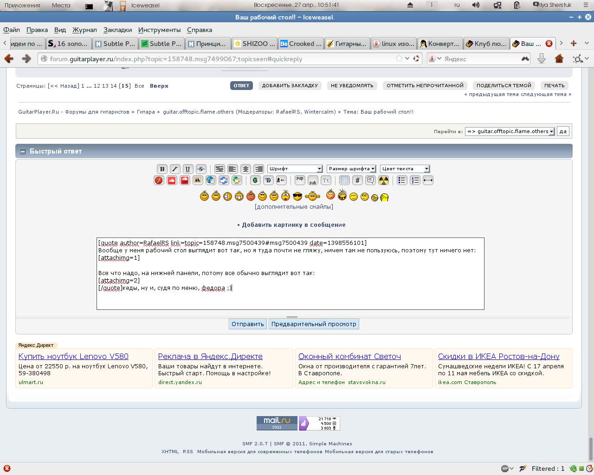Open the Размер шрифта dropdown
Screen dimensions: 594x475
click(x=351, y=169)
